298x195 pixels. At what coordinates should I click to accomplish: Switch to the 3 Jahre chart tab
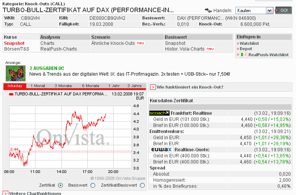[135, 86]
